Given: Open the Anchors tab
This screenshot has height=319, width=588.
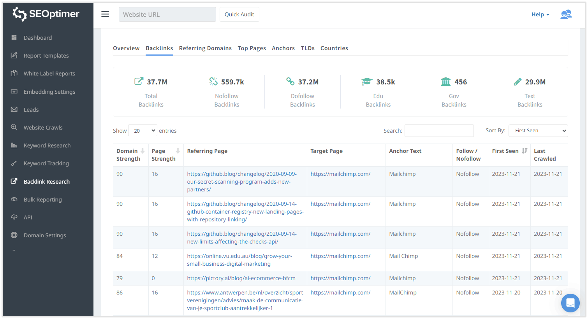Looking at the screenshot, I should [x=283, y=48].
